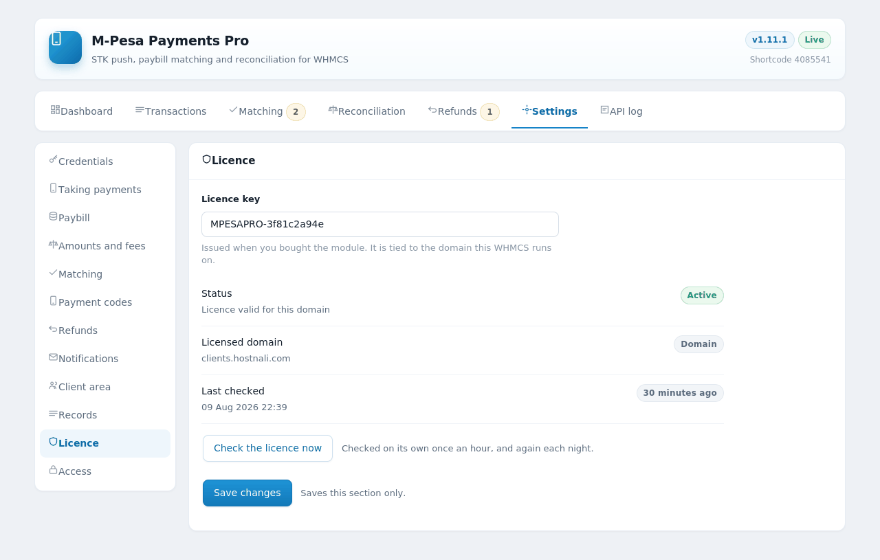Click the Records lines icon

pyautogui.click(x=53, y=413)
